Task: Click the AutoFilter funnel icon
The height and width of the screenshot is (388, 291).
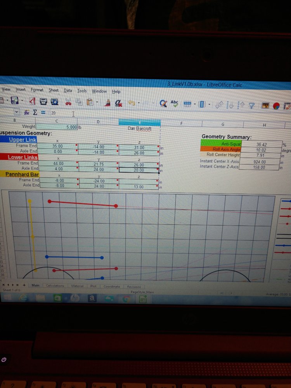Action: pos(251,105)
